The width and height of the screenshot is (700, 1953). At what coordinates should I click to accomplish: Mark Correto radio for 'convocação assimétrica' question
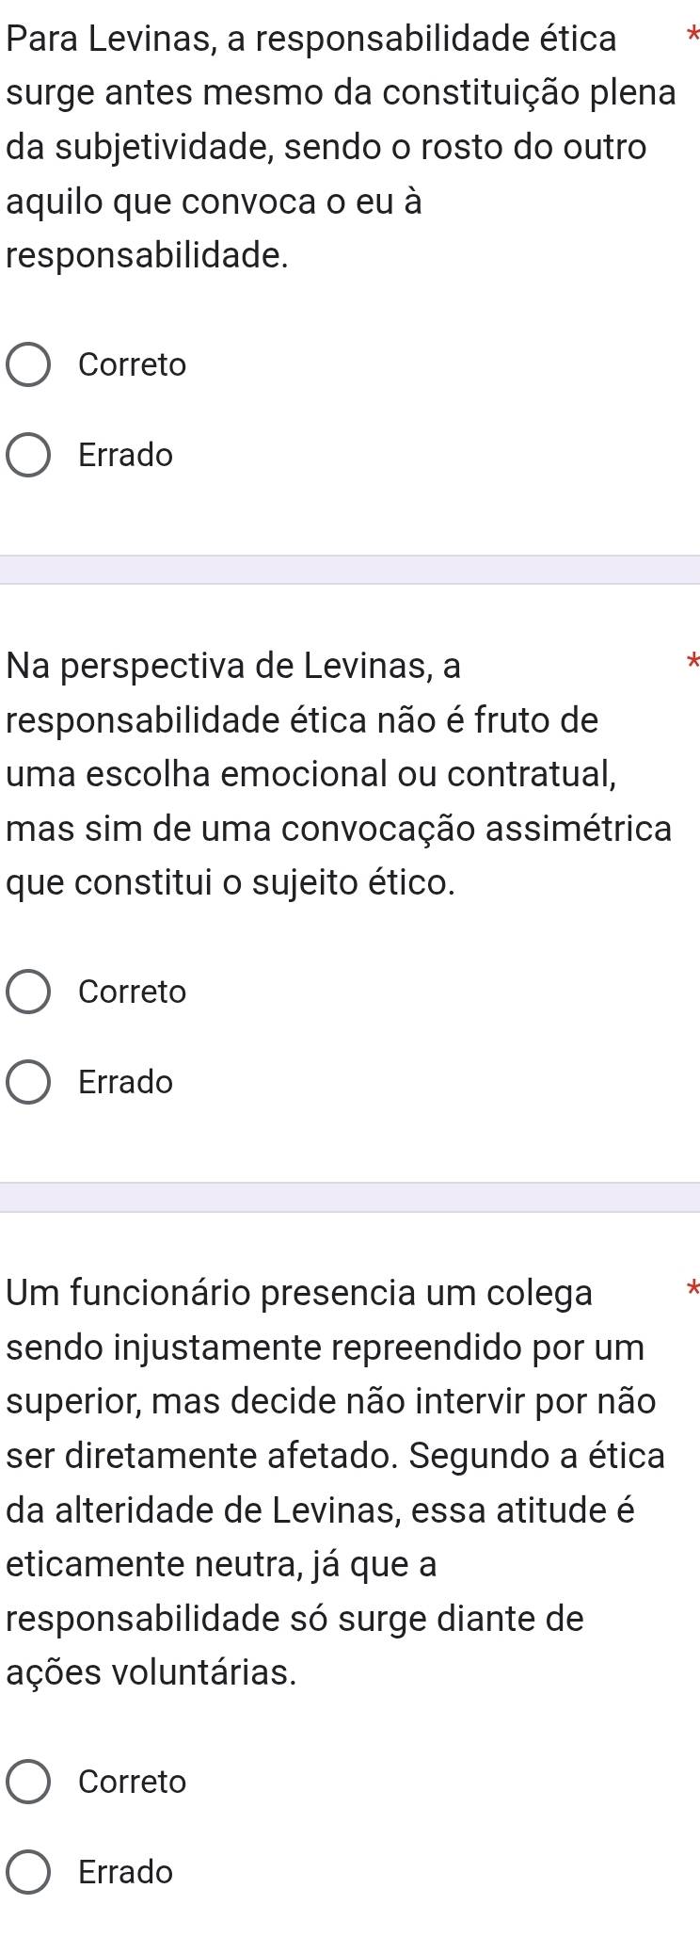tap(29, 993)
